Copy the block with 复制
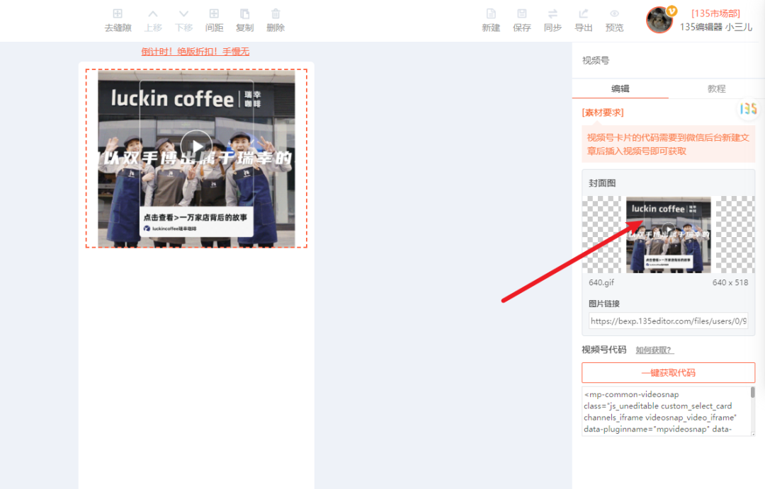 245,21
